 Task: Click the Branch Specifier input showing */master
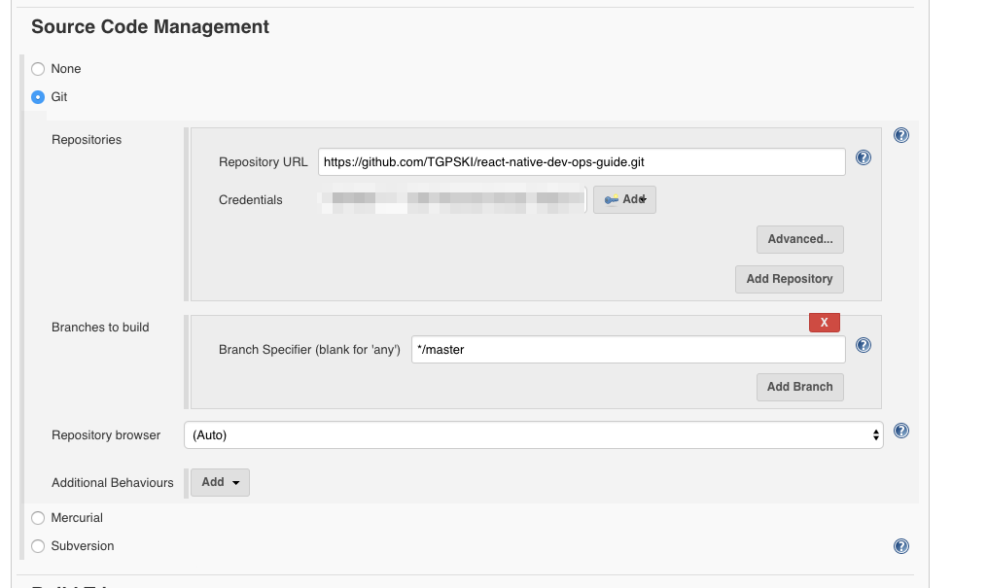click(x=627, y=349)
